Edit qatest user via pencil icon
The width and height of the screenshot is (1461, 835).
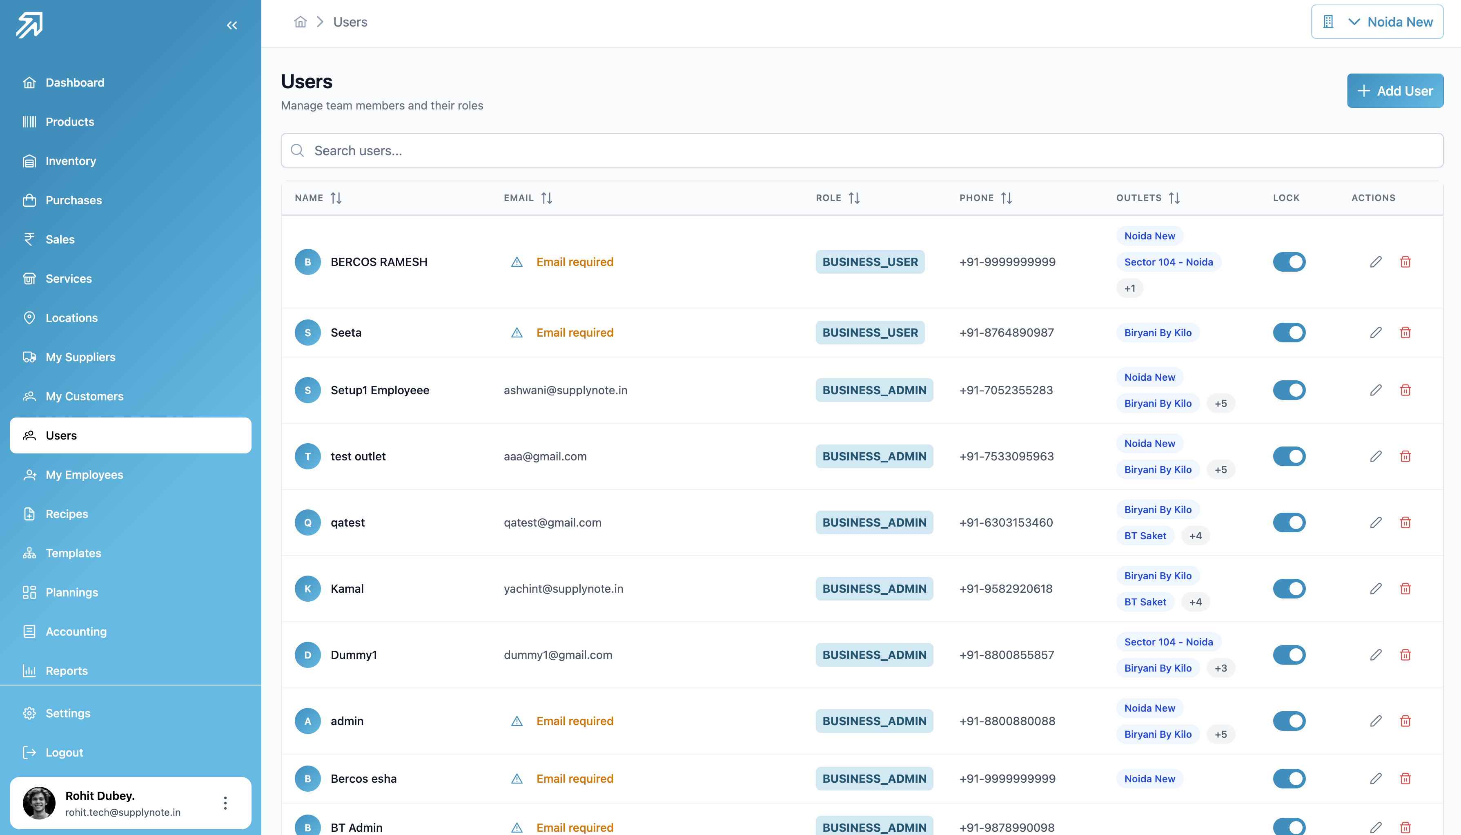pos(1376,522)
